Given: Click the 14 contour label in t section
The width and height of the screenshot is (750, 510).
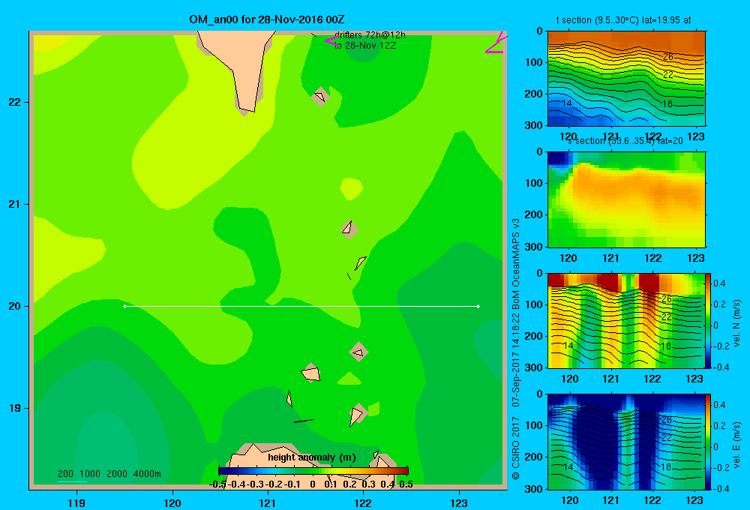Looking at the screenshot, I should tap(567, 103).
